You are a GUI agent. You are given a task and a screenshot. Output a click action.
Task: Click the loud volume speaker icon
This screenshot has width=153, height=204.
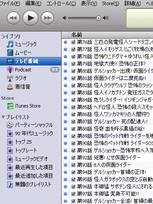point(106,18)
